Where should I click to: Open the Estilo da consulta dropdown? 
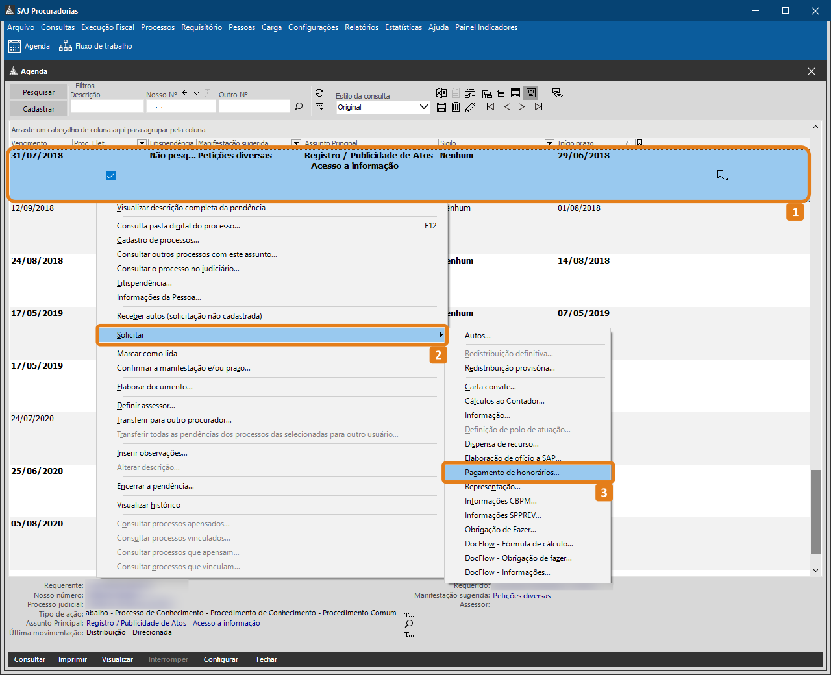(x=424, y=107)
